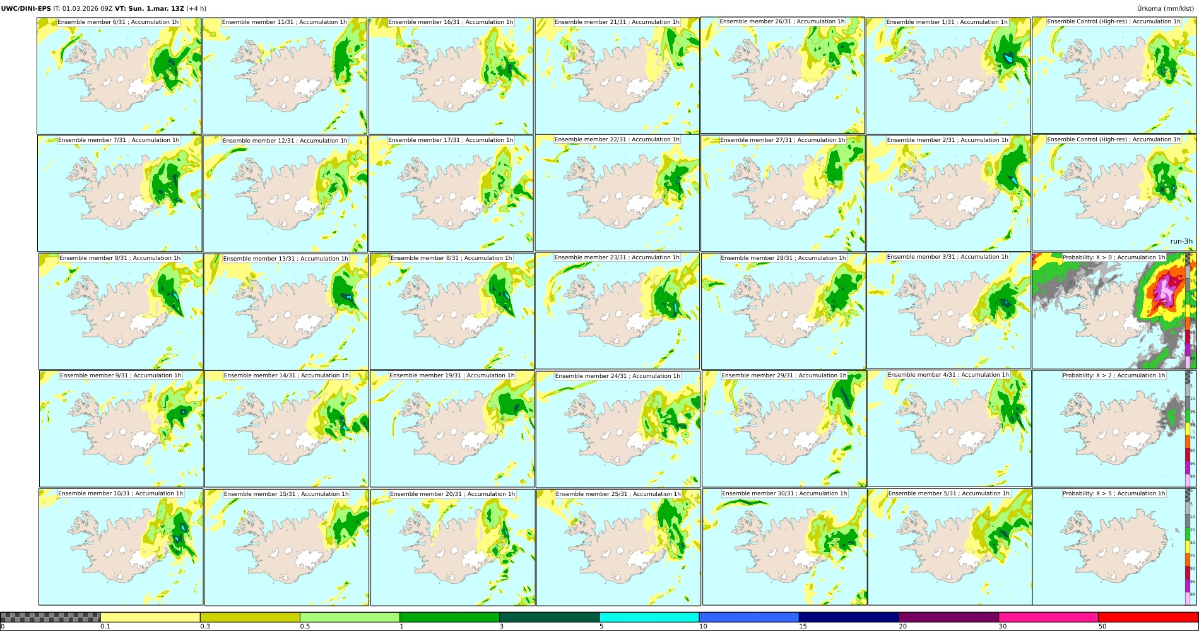Viewport: 1199px width, 631px height.
Task: Select the 'Ensemble member 19/31' title text
Action: point(452,375)
